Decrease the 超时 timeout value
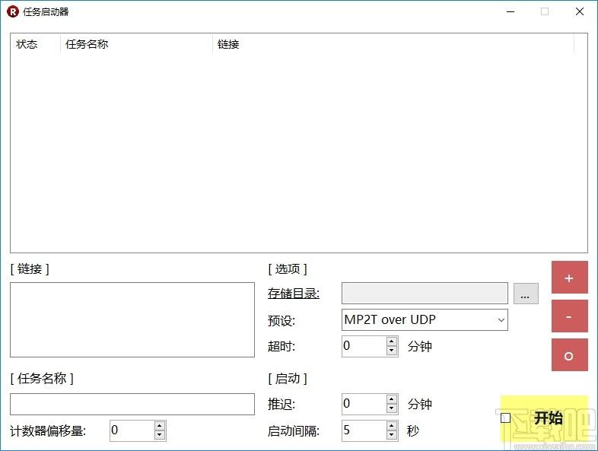Image resolution: width=598 pixels, height=451 pixels. coord(392,351)
